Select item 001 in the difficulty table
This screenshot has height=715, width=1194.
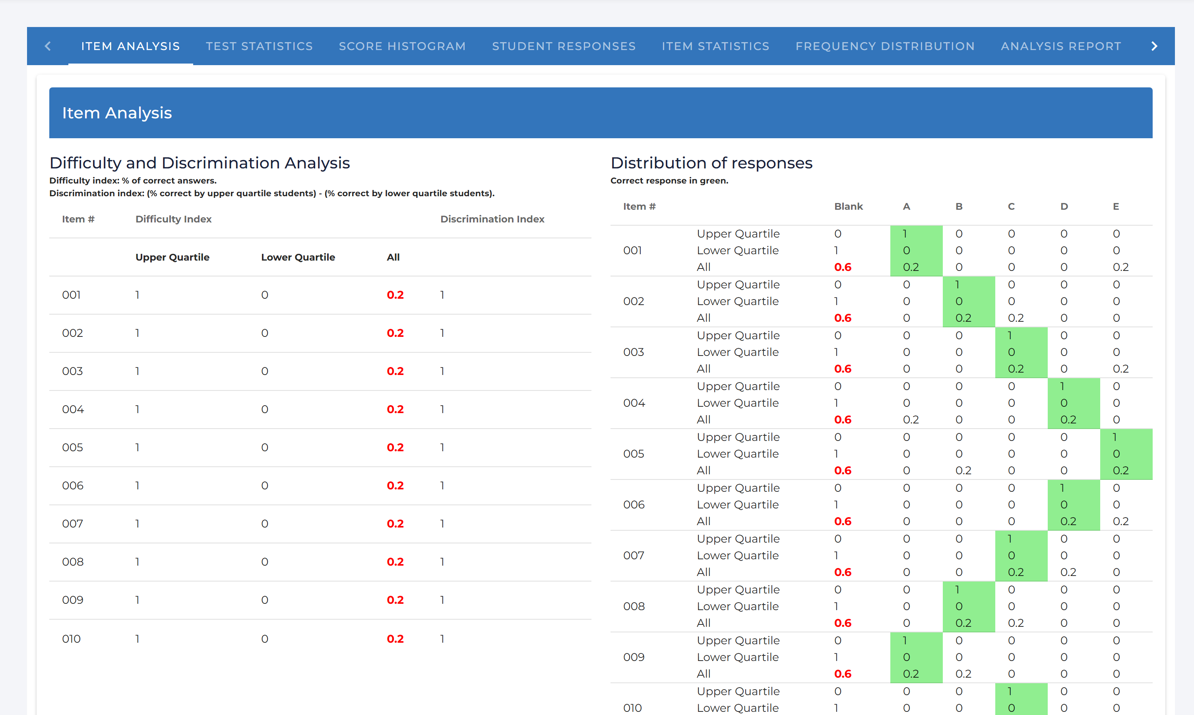tap(71, 295)
